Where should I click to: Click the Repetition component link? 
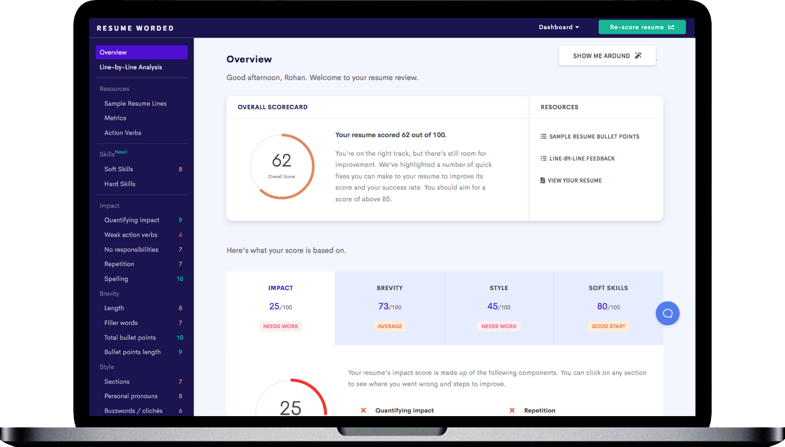(x=539, y=410)
